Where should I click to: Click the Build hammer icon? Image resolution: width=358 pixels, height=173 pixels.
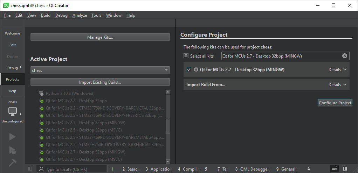(12, 163)
